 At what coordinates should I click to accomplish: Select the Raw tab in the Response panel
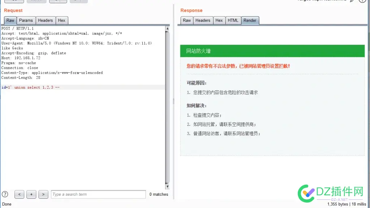(186, 20)
